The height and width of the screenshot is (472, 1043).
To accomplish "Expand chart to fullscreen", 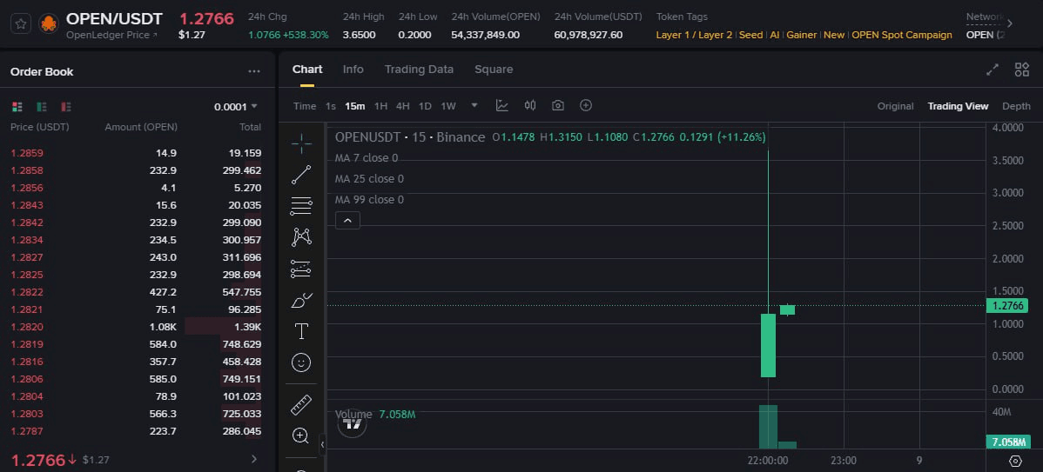I will (993, 70).
